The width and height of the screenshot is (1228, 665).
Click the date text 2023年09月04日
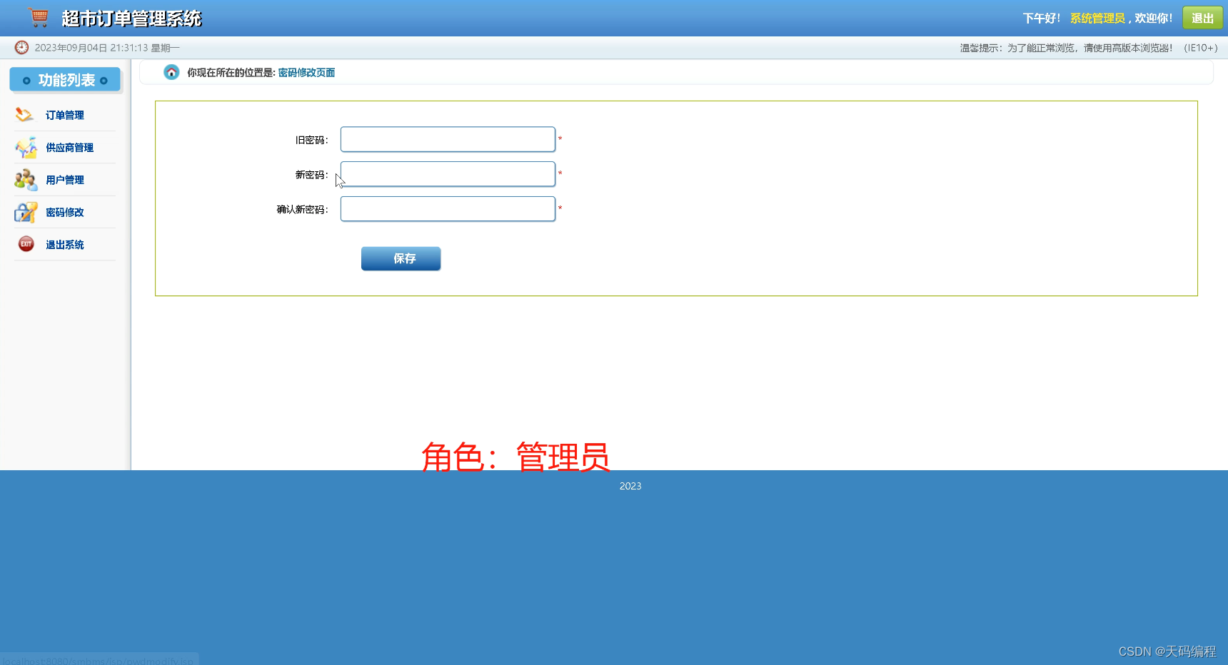71,48
